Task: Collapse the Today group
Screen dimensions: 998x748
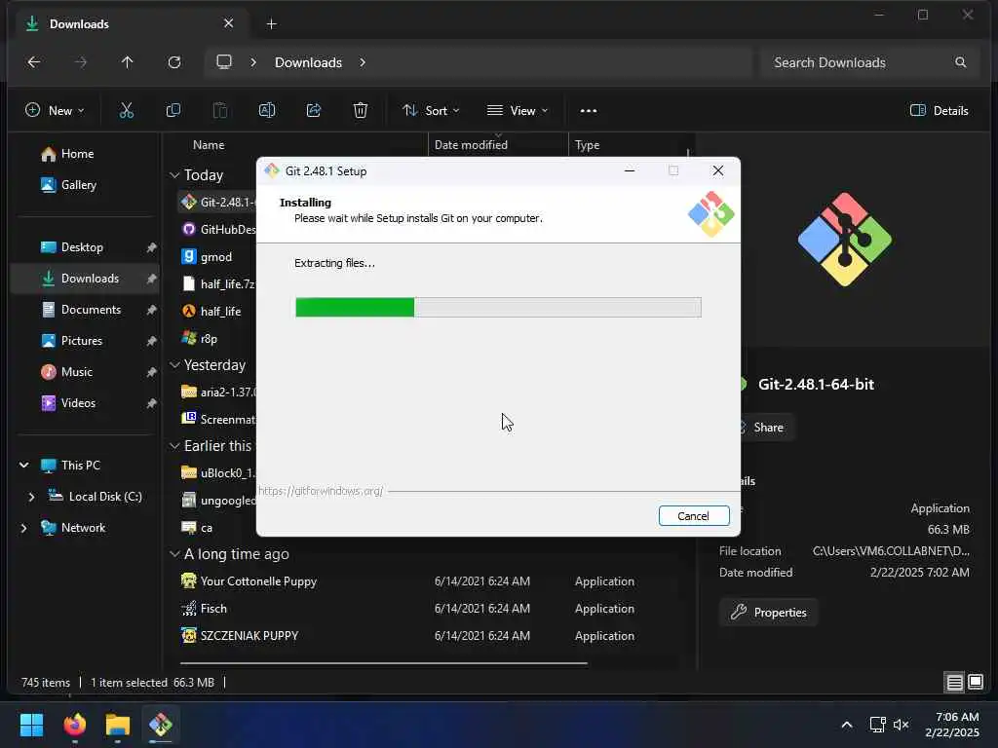Action: click(174, 175)
